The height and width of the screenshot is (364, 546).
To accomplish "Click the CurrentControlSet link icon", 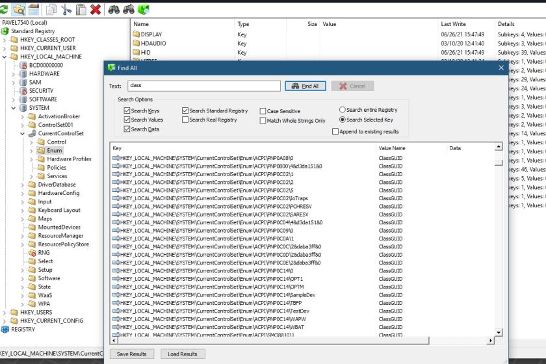I will [32, 133].
